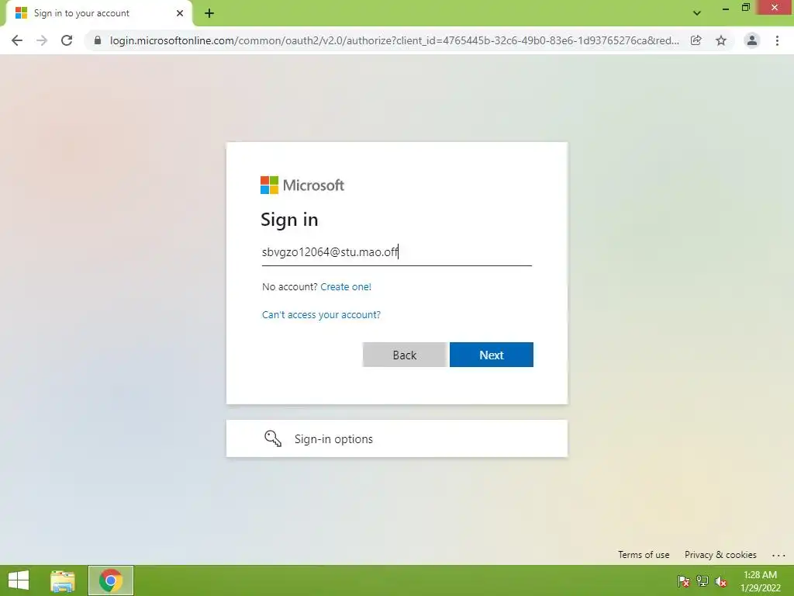Open a new browser tab
The width and height of the screenshot is (794, 596).
coord(209,13)
